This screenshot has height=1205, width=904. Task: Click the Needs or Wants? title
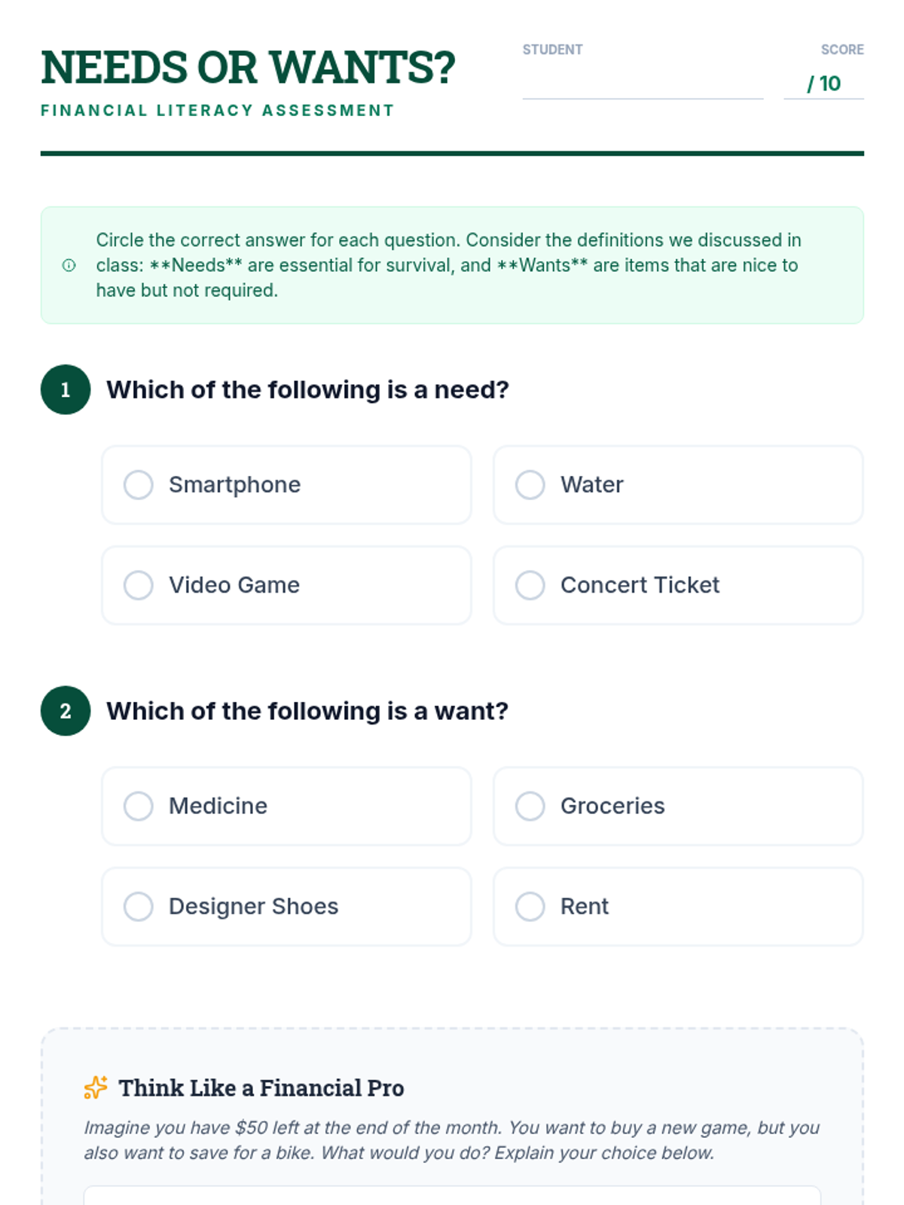(248, 68)
